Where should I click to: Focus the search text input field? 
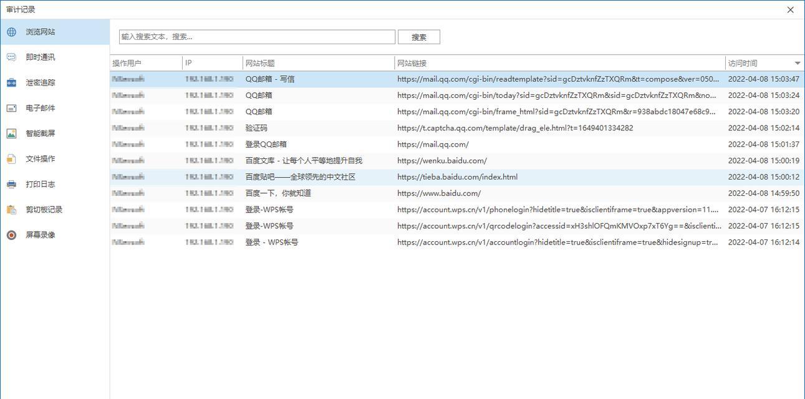(257, 37)
